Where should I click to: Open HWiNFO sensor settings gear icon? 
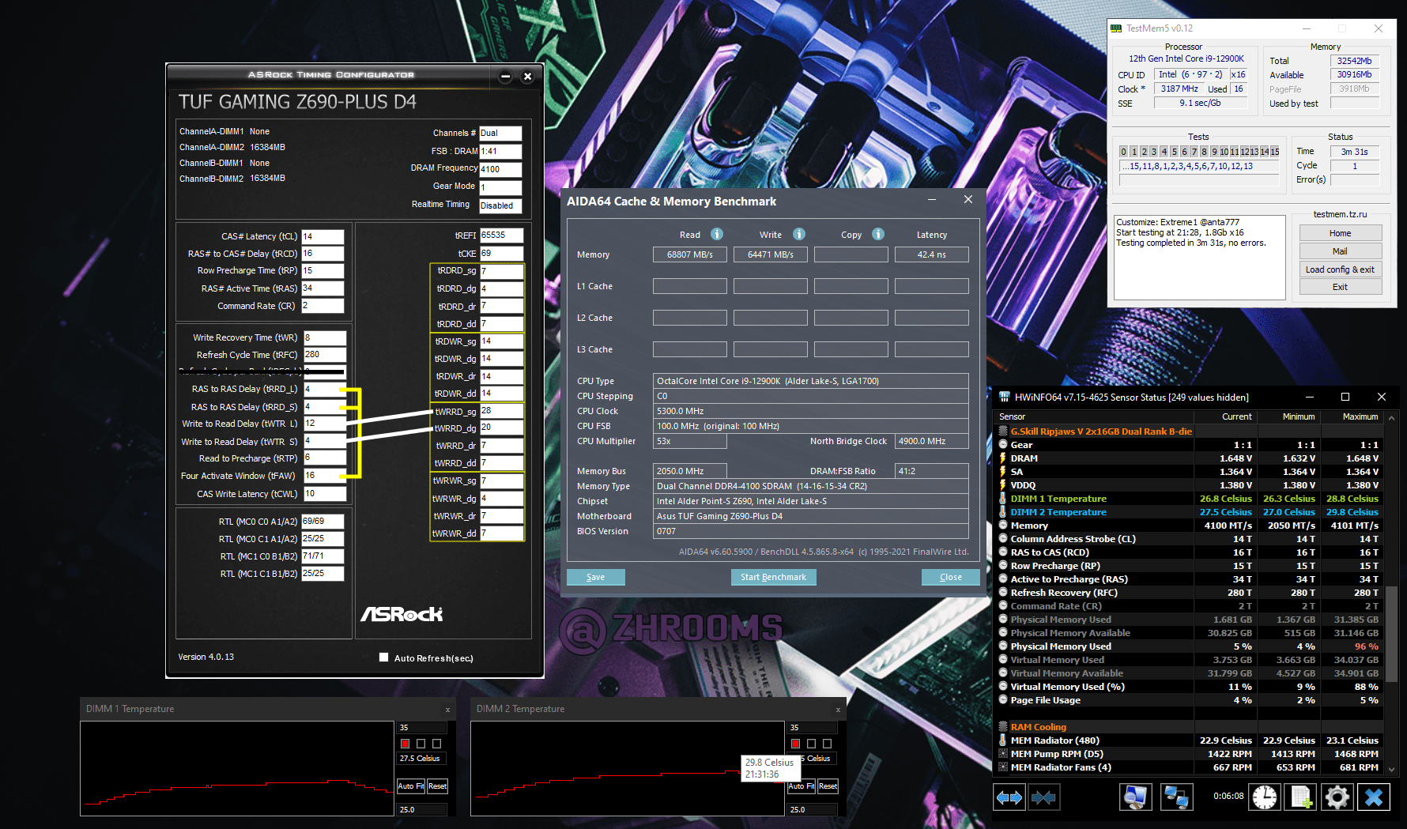pyautogui.click(x=1337, y=797)
